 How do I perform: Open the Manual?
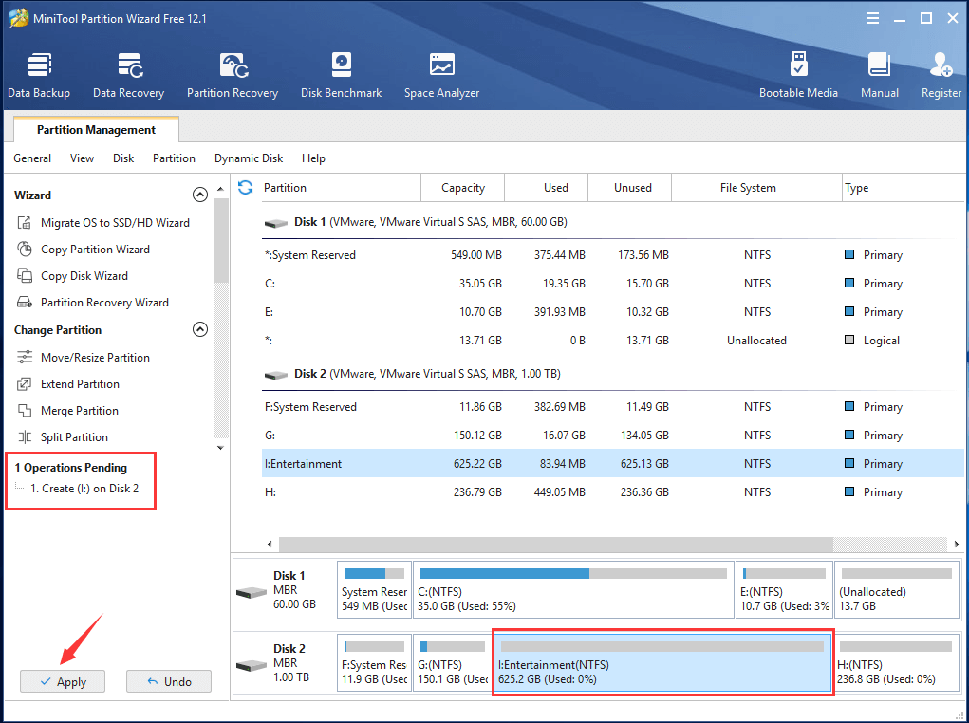click(880, 75)
